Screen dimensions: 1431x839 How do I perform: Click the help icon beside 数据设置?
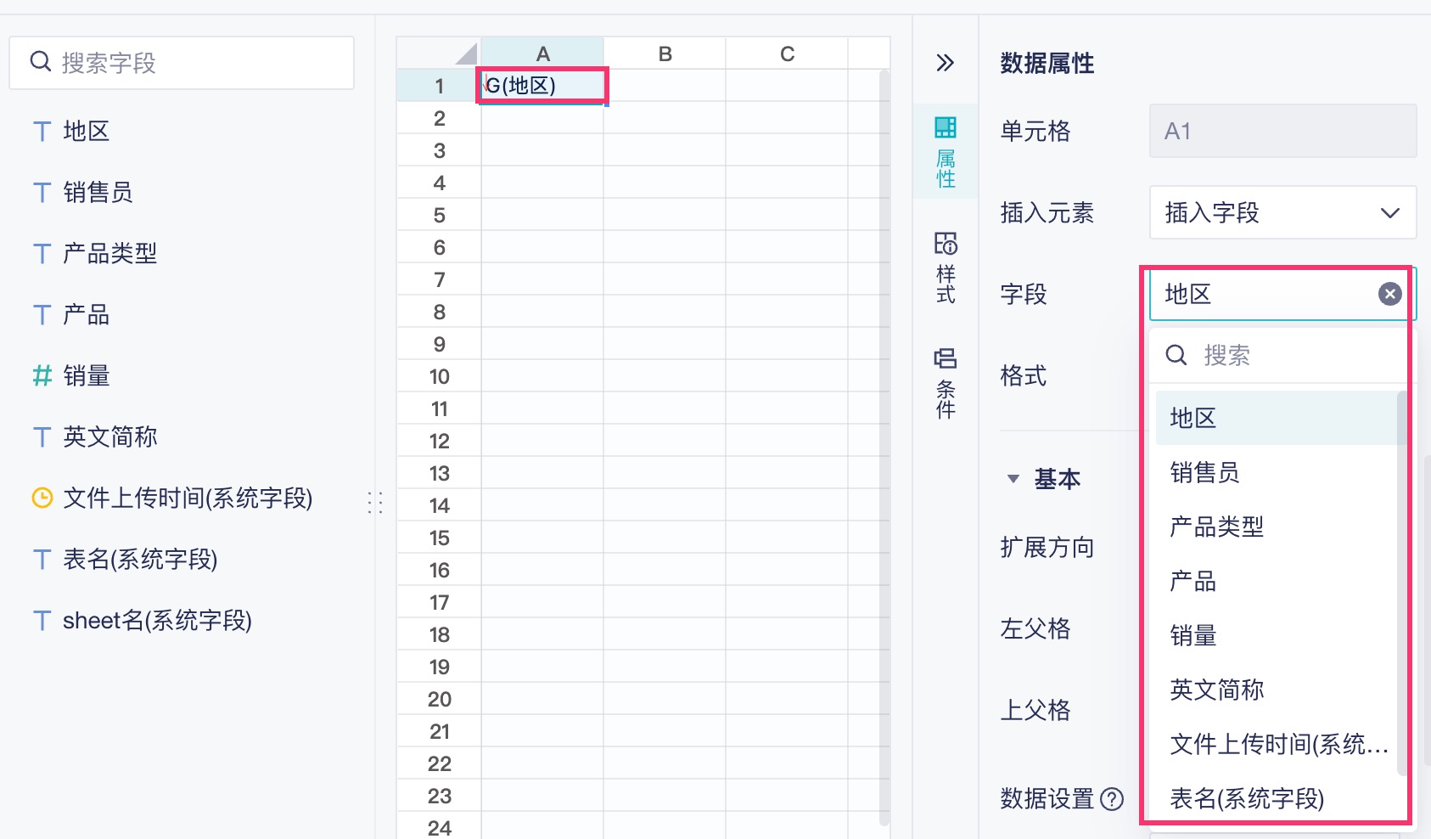(x=1112, y=799)
